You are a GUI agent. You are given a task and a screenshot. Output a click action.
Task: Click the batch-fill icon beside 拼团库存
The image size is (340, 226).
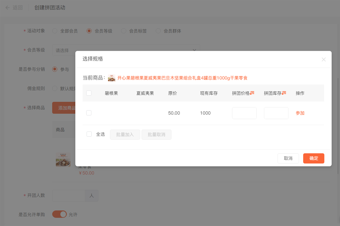[x=284, y=93]
